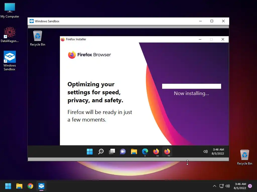
Task: Open sandbox clock showing 3:46 AM
Action: pos(218,151)
